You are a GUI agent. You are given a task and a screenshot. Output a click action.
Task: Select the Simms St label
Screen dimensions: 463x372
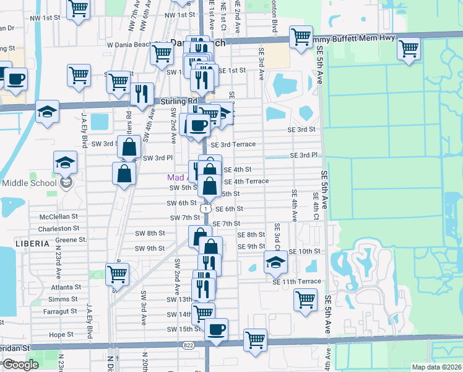(x=63, y=299)
